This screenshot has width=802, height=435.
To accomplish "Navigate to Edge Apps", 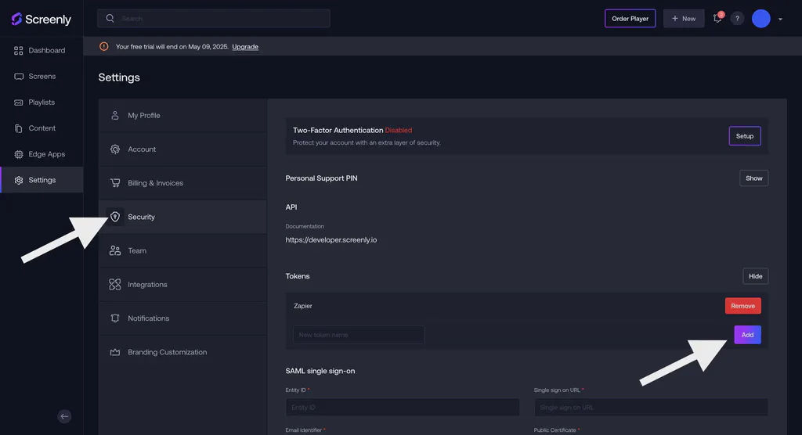I will 42,154.
